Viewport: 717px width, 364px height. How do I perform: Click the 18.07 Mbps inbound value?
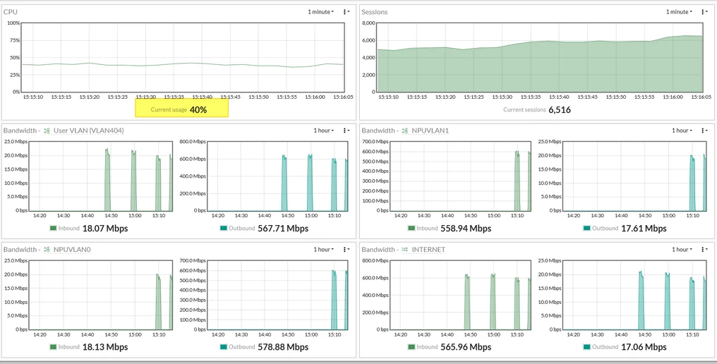(x=105, y=228)
